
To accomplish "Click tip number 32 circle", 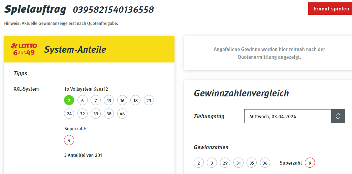I will pos(83,114).
